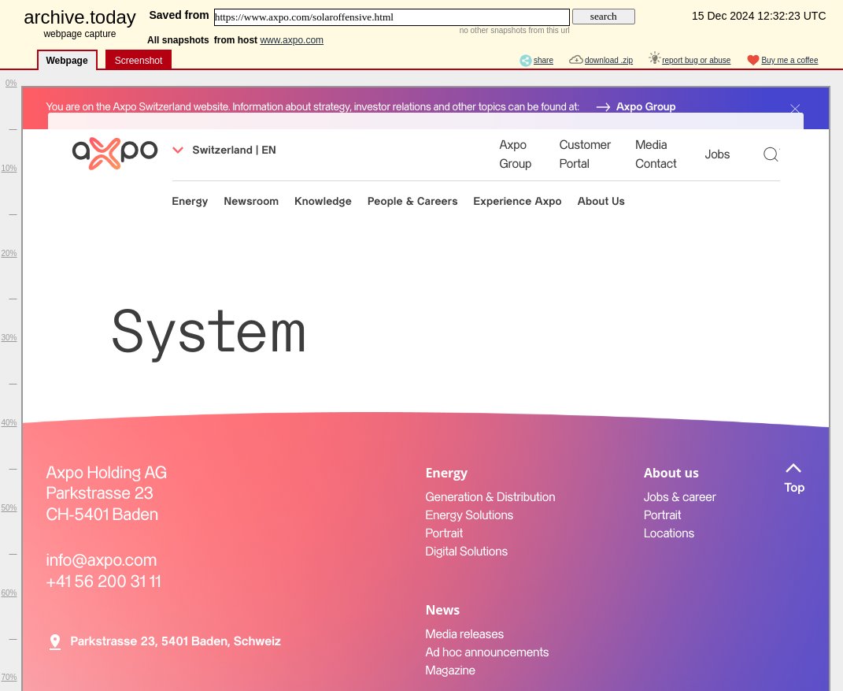The image size is (843, 691).
Task: Click the News footer heading
Action: (x=442, y=611)
